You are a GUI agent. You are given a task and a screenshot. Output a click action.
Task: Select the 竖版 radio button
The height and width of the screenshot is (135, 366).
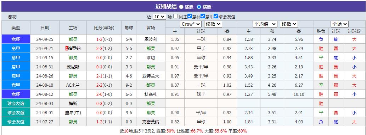(x=181, y=7)
